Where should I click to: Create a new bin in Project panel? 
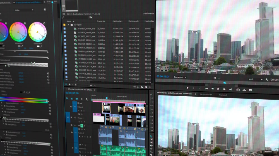142,87
